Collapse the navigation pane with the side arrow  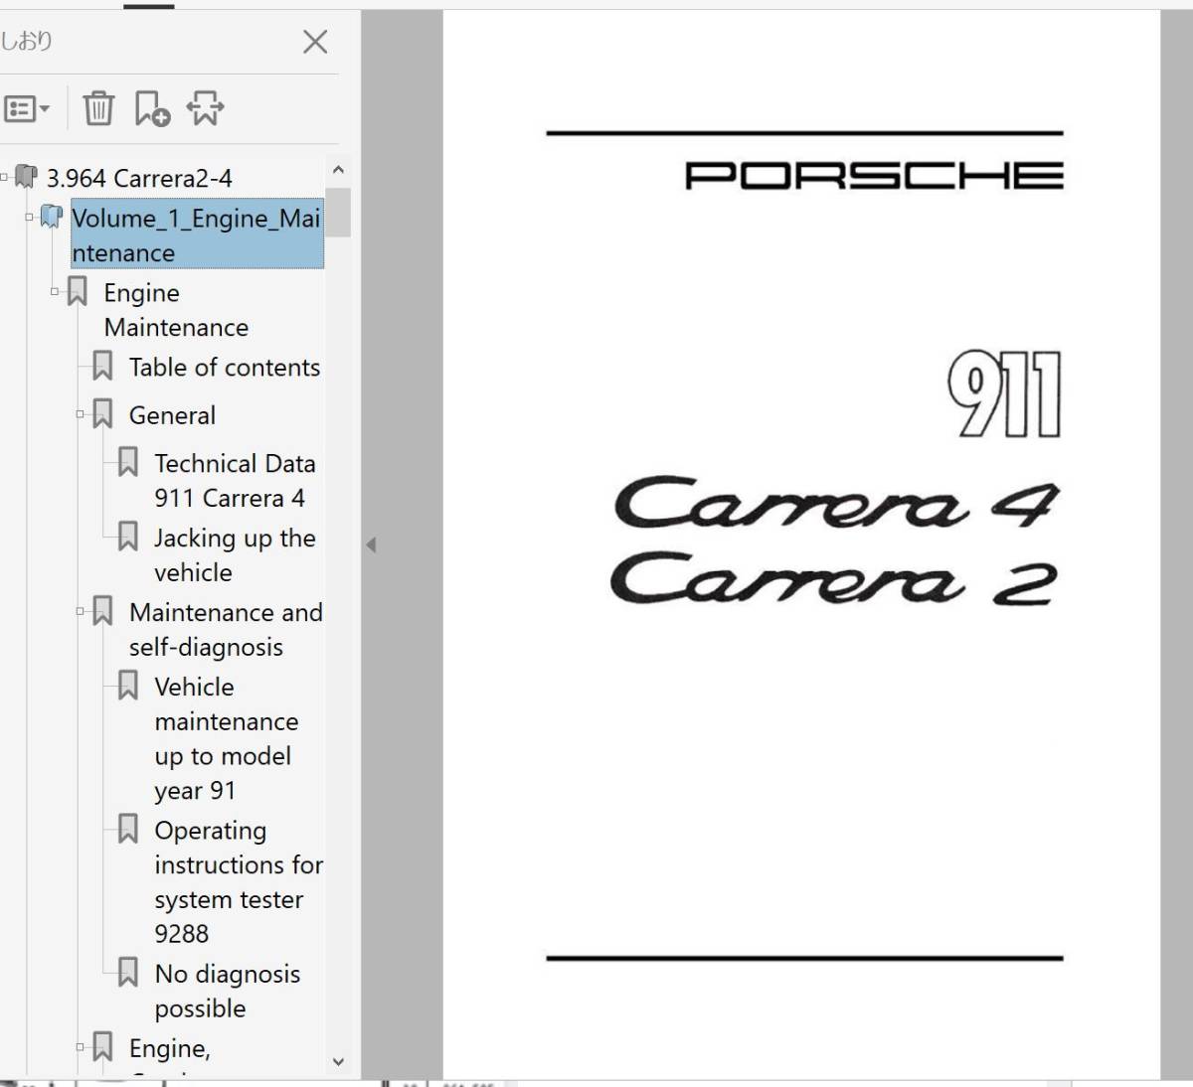(x=371, y=544)
